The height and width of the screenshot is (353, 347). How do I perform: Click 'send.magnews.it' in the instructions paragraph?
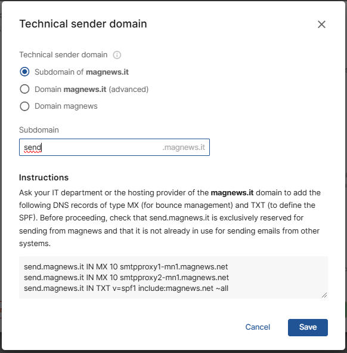179,218
